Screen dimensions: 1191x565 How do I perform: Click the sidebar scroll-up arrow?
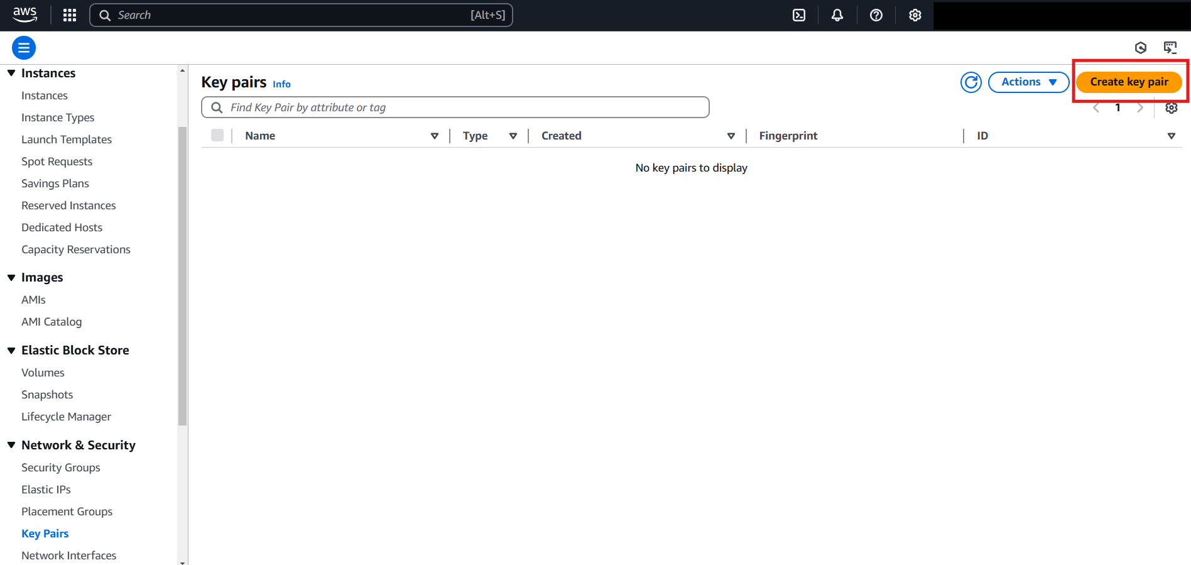click(183, 70)
